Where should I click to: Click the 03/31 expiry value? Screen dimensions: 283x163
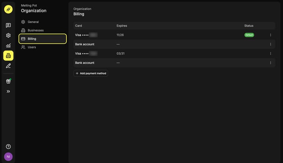(x=120, y=53)
